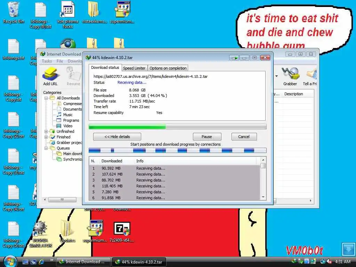Click the taskbar clock showing 4:31 AM
This screenshot has height=267, width=356.
[343, 262]
